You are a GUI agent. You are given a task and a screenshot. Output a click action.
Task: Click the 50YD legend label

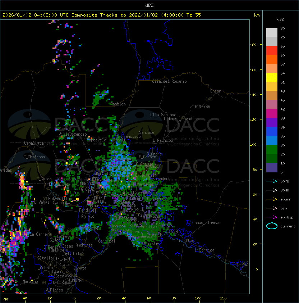coord(285,181)
